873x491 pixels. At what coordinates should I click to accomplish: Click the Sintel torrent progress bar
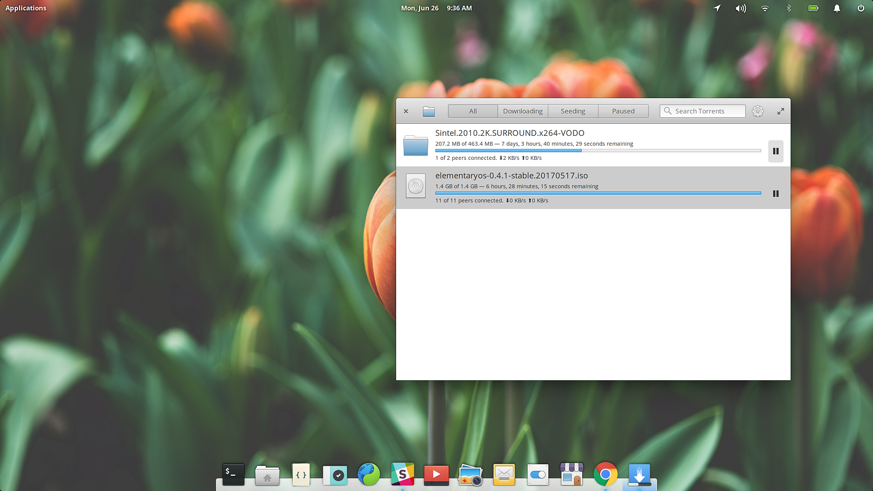point(598,151)
